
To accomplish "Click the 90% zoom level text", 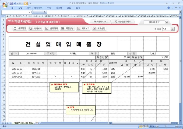I will pyautogui.click(x=152, y=126).
